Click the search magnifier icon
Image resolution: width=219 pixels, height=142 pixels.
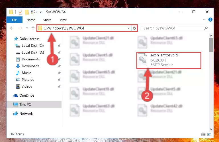206,28
